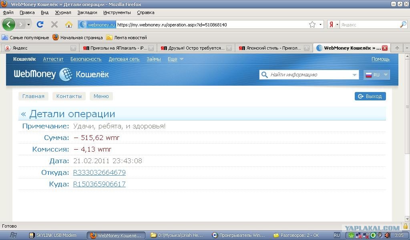Go back via the « Детали операции heading

pos(68,114)
